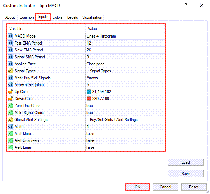Click the icon beside Fast EMA Period

pos(10,43)
